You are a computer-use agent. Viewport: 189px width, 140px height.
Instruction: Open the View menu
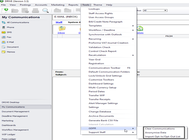click(x=13, y=5)
